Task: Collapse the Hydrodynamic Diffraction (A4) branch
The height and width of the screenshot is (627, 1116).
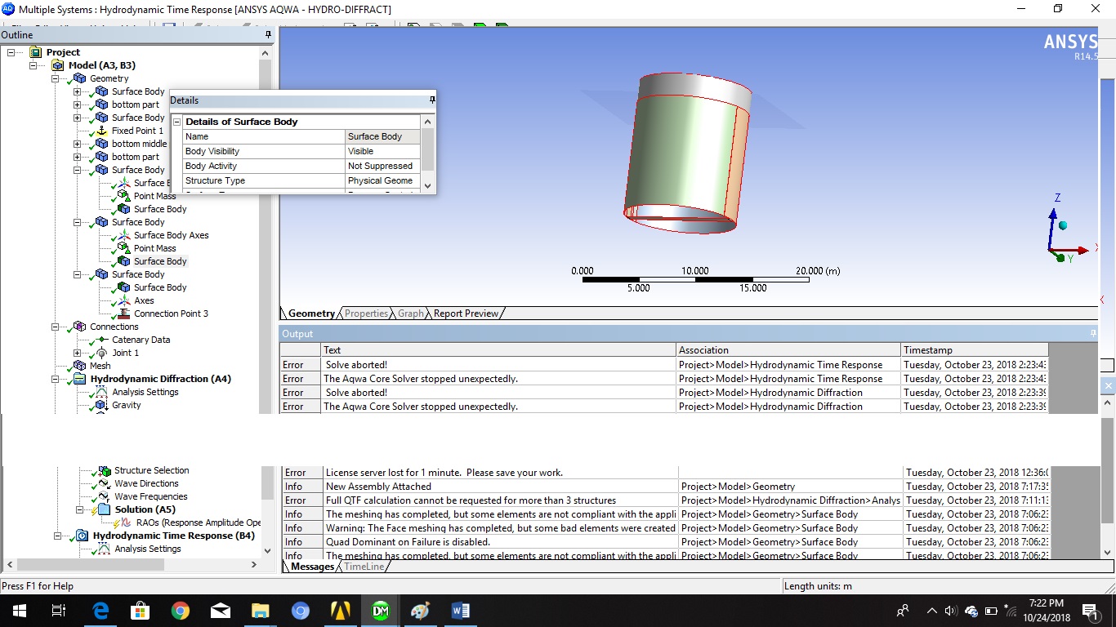Action: (x=55, y=379)
